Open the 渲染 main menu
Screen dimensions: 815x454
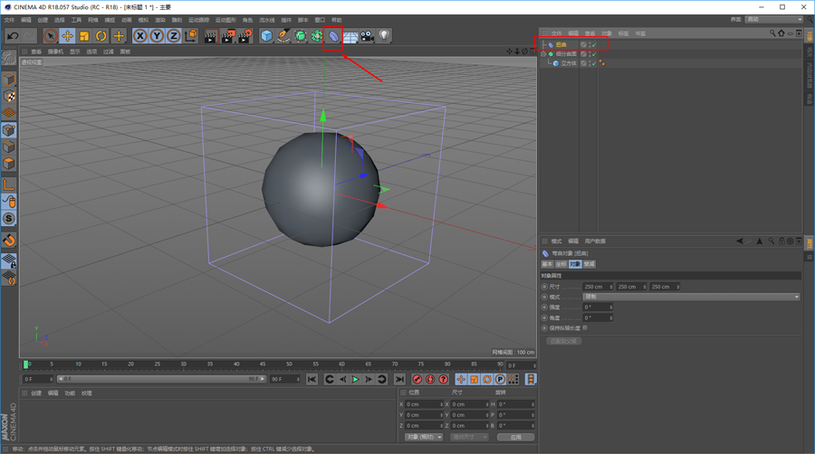click(x=160, y=20)
